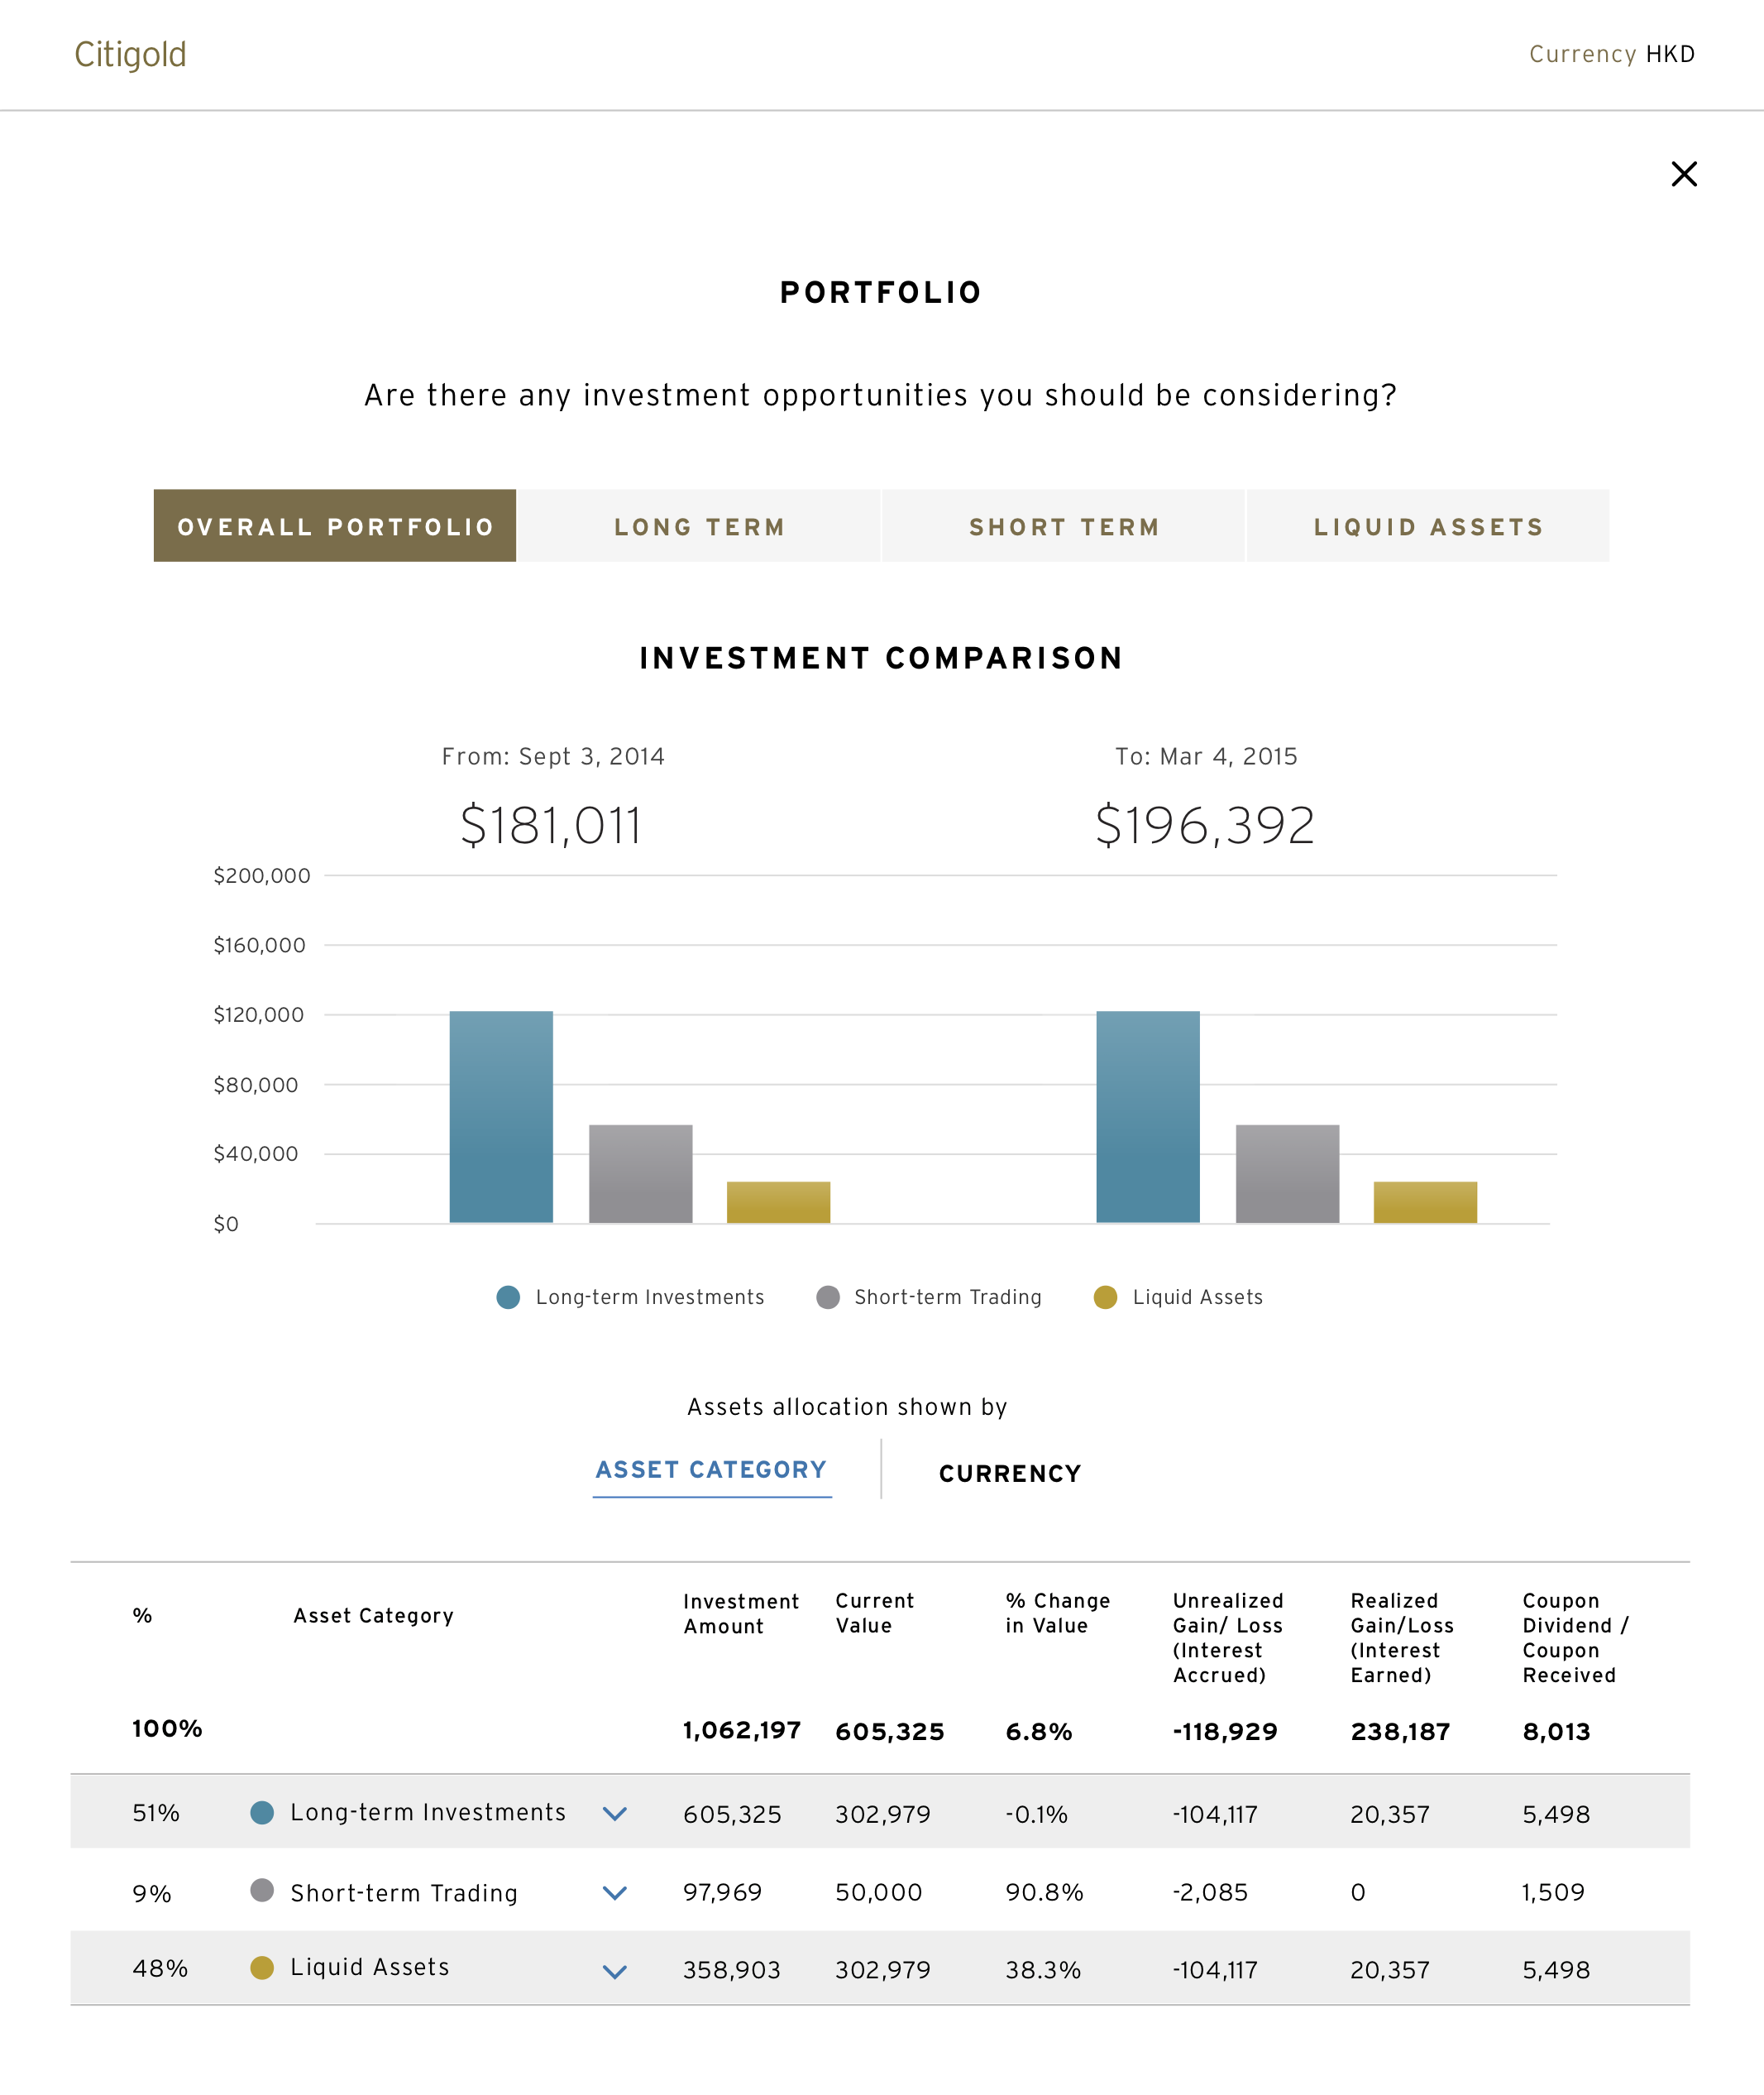The image size is (1764, 2095).
Task: Click blue dot in Long-term Investments row
Action: (262, 1813)
